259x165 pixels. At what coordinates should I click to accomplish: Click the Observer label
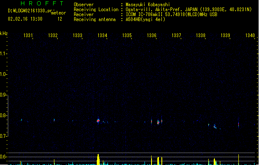[x=84, y=5]
